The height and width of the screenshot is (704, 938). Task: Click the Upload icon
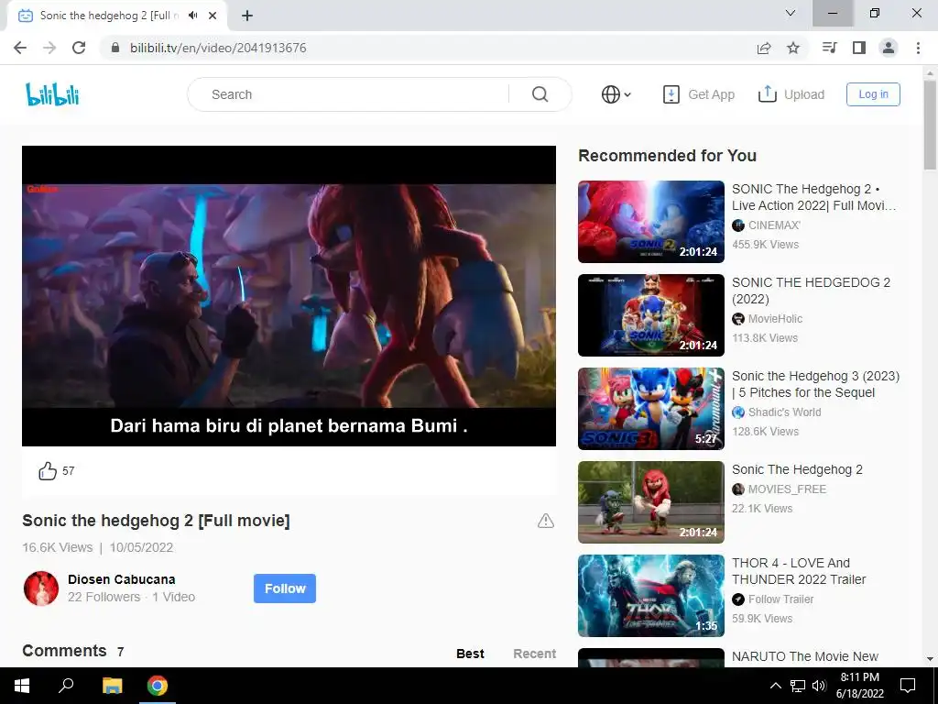point(767,94)
